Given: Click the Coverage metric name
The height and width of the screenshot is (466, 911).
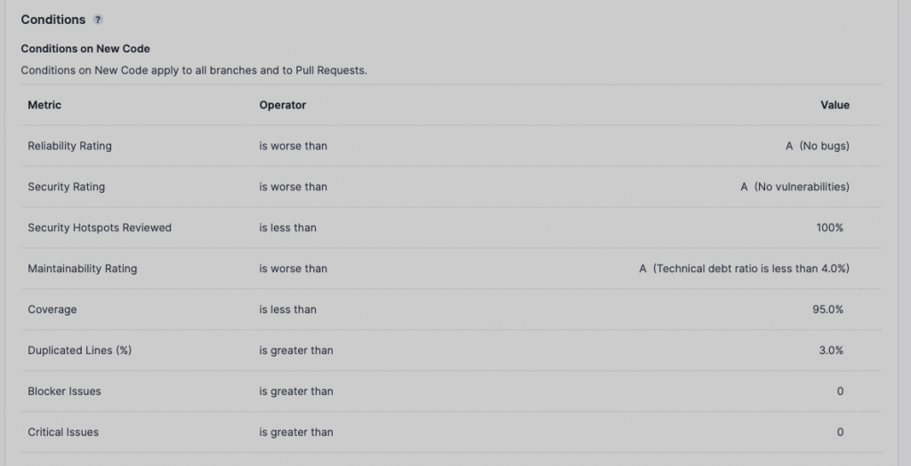Looking at the screenshot, I should click(52, 309).
